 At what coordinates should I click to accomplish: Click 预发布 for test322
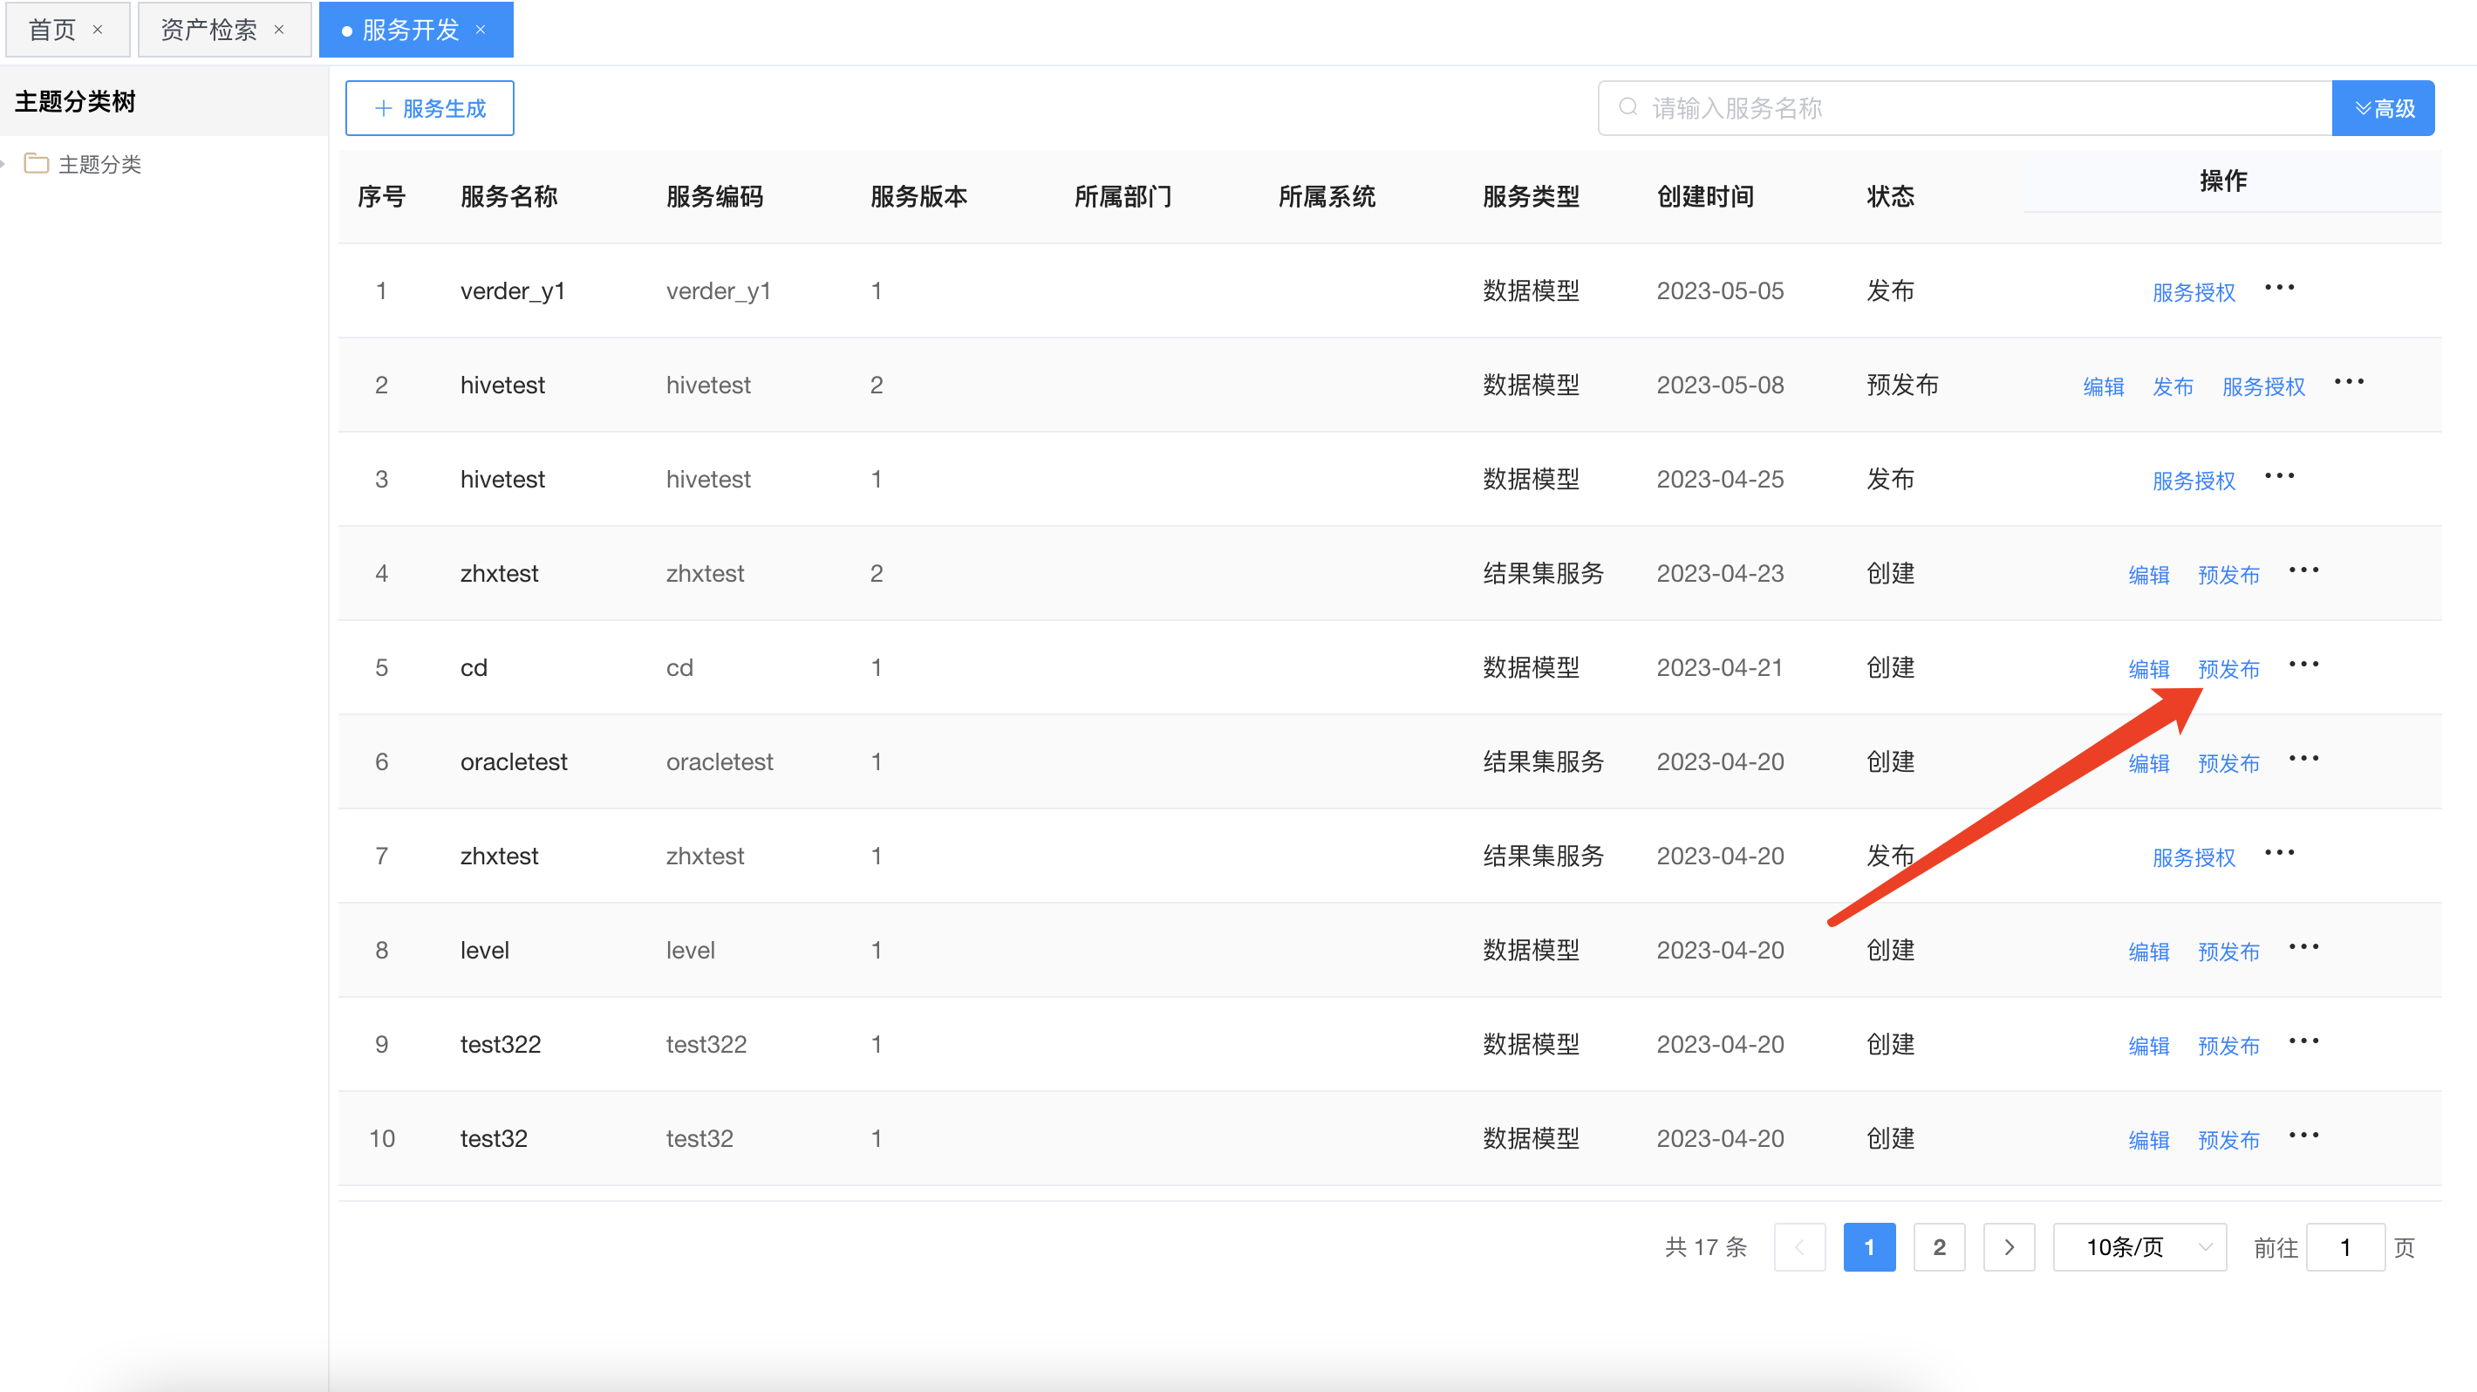point(2228,1046)
